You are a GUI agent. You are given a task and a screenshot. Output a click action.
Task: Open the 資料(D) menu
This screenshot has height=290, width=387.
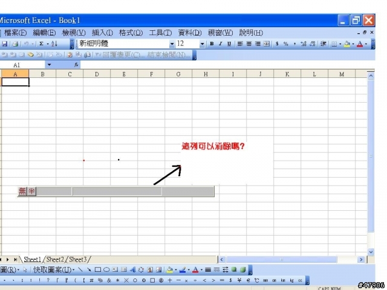[x=190, y=33]
